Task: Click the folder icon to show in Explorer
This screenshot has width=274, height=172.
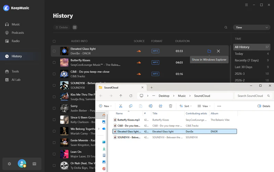Action: pyautogui.click(x=209, y=51)
